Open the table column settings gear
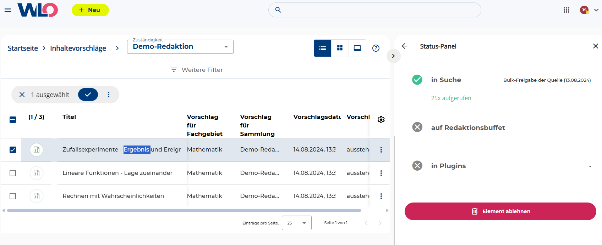The image size is (602, 245). 381,120
